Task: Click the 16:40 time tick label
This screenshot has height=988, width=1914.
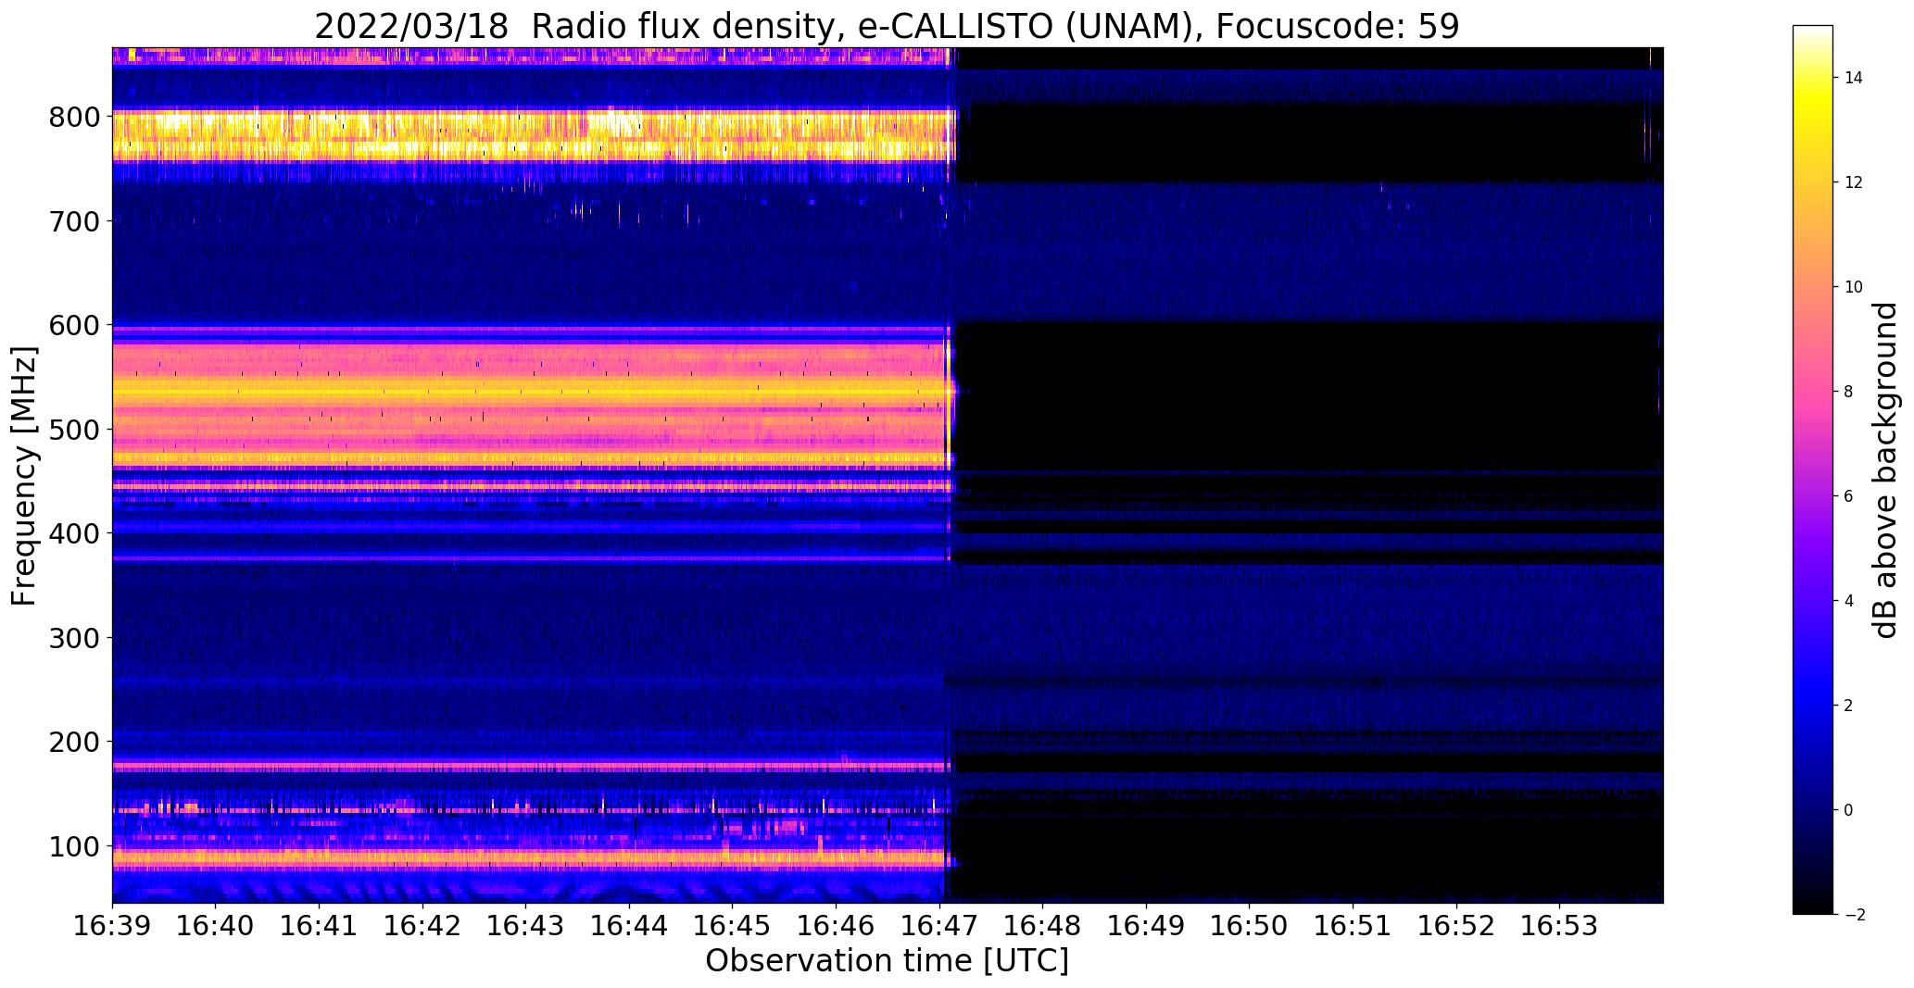Action: point(216,927)
